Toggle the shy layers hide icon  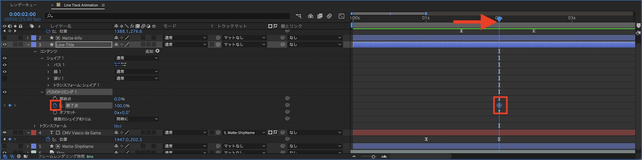tap(310, 16)
